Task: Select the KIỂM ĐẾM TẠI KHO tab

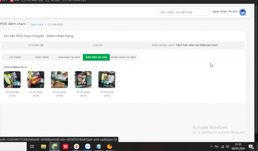Action: click(x=96, y=57)
